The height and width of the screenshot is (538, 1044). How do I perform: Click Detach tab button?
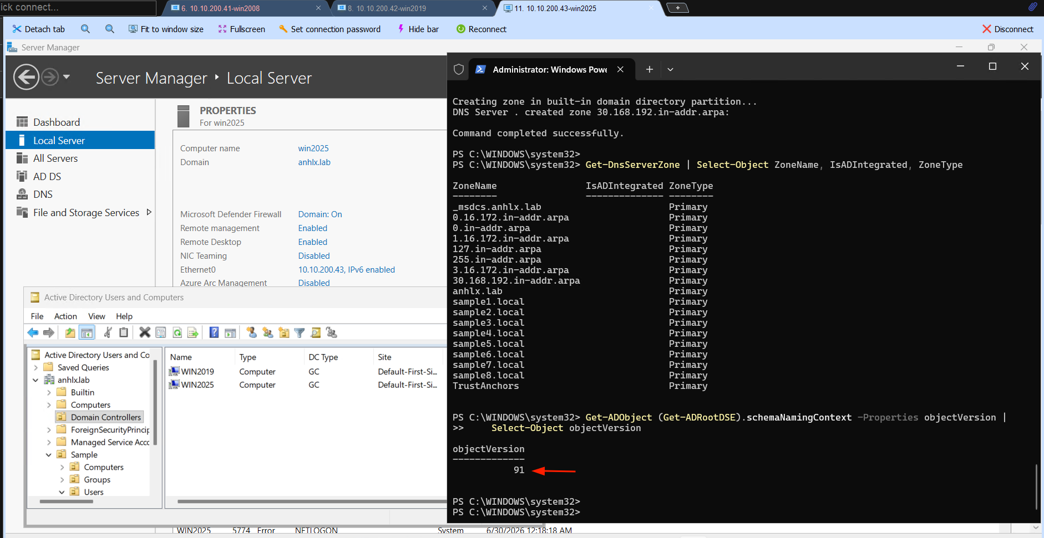click(x=39, y=29)
